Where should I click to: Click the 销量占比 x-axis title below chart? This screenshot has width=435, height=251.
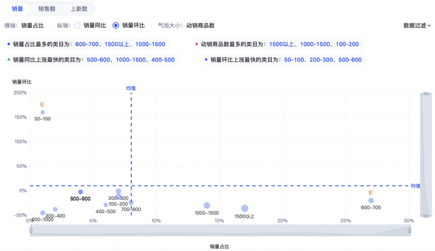pyautogui.click(x=220, y=246)
